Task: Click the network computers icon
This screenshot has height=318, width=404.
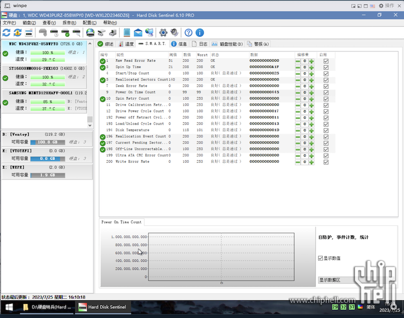Action: point(149,33)
